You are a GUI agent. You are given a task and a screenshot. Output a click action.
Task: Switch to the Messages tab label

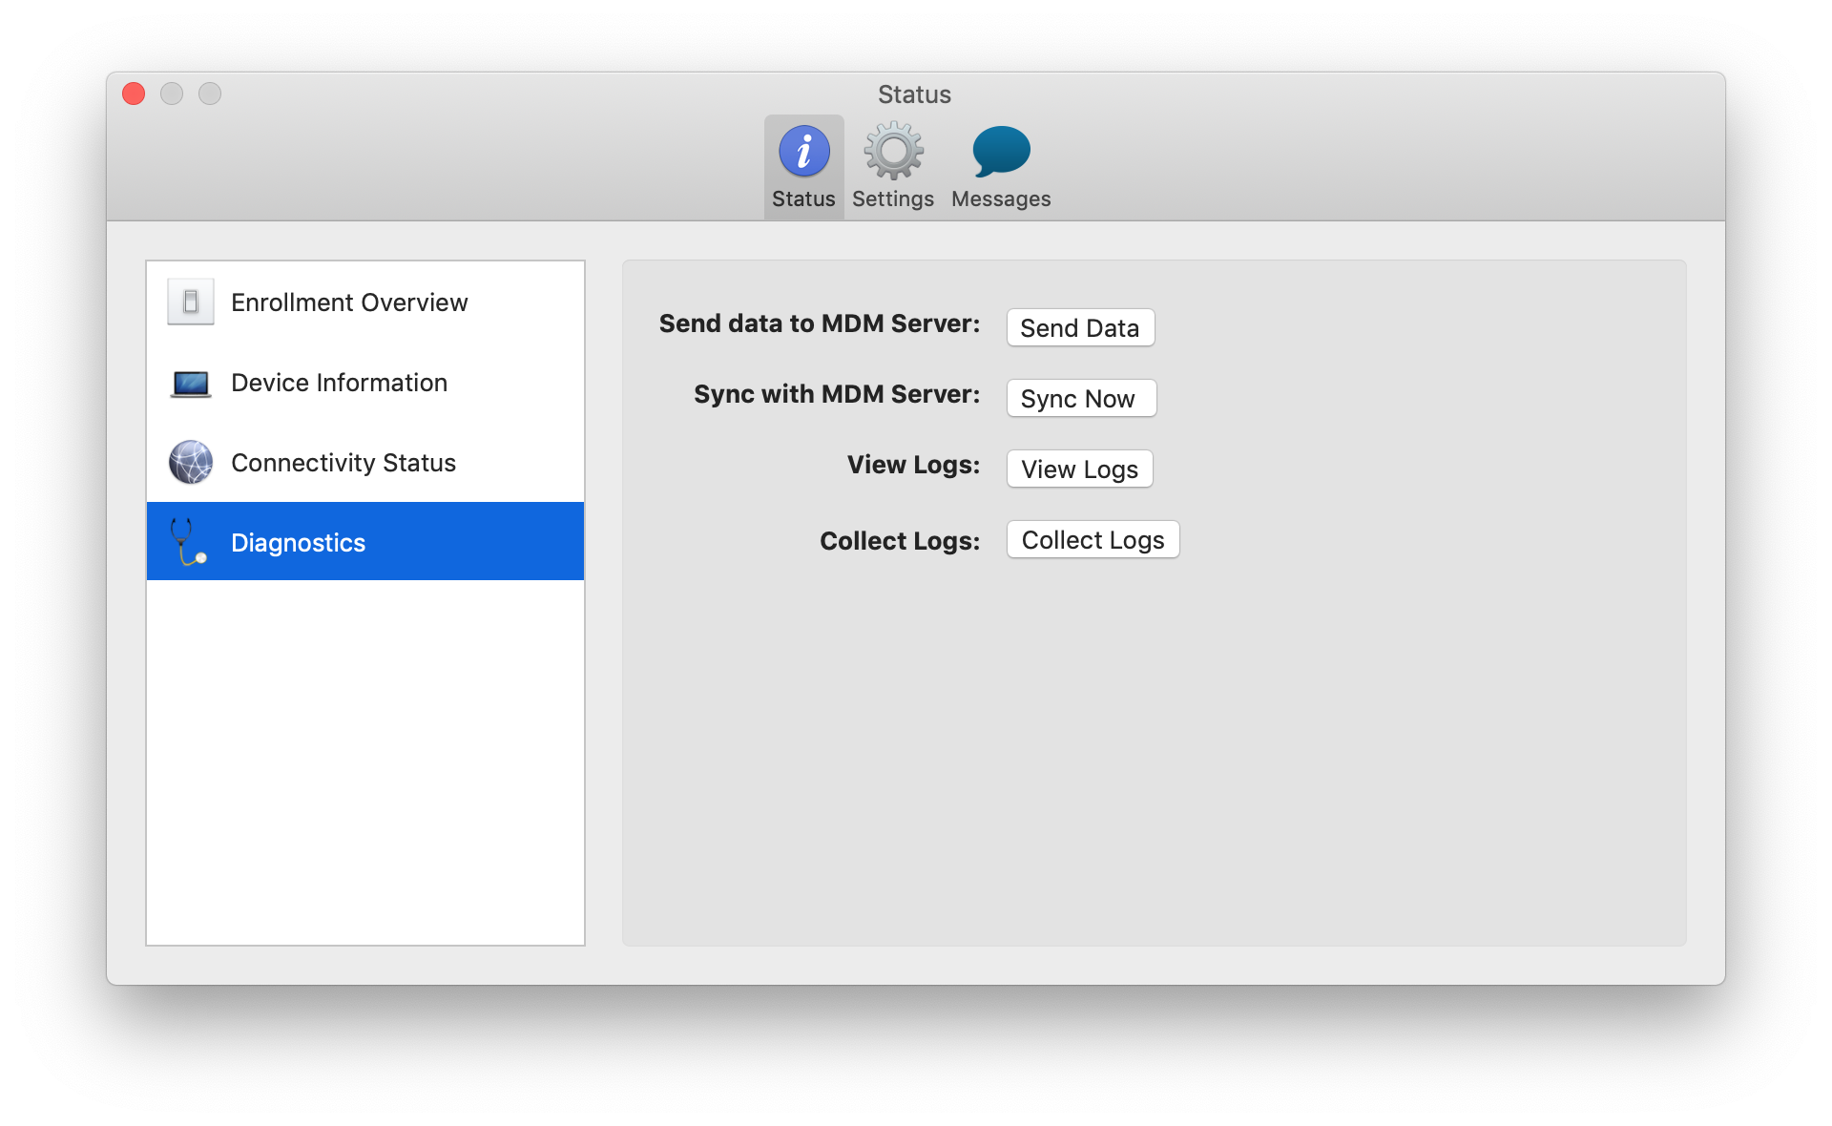click(x=1001, y=199)
